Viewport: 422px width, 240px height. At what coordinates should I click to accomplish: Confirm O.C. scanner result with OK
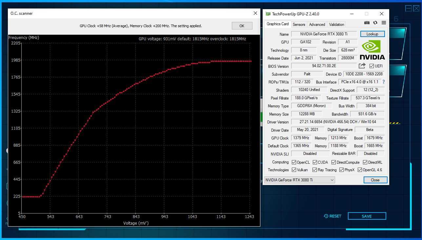242,26
